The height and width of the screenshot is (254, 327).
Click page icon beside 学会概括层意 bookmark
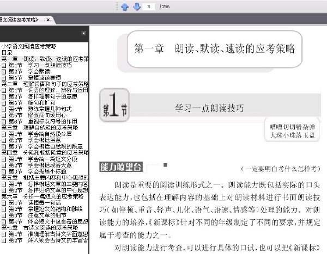coord(4,140)
